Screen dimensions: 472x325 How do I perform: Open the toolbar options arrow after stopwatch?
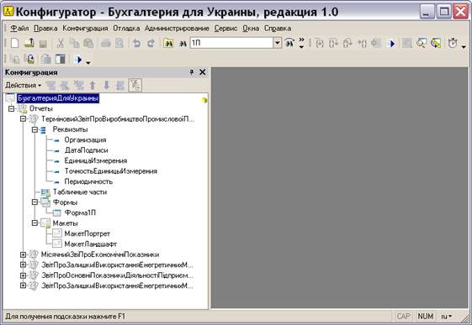(x=464, y=47)
